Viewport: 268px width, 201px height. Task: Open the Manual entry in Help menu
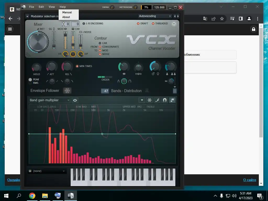point(67,12)
